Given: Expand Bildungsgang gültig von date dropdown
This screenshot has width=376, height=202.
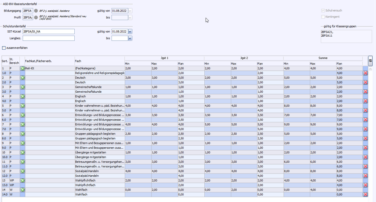Looking at the screenshot, I should pos(130,11).
